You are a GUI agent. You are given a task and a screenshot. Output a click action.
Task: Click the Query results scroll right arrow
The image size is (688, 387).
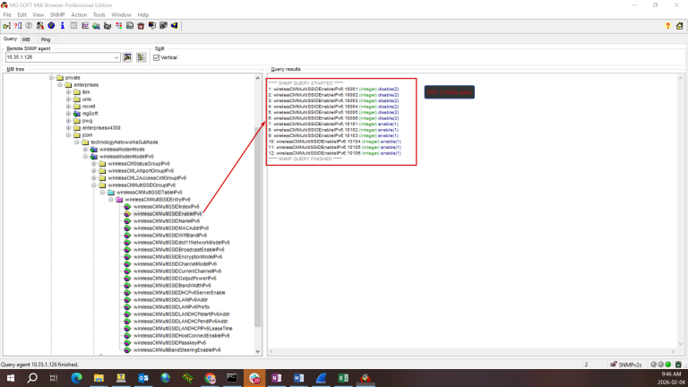(673, 351)
